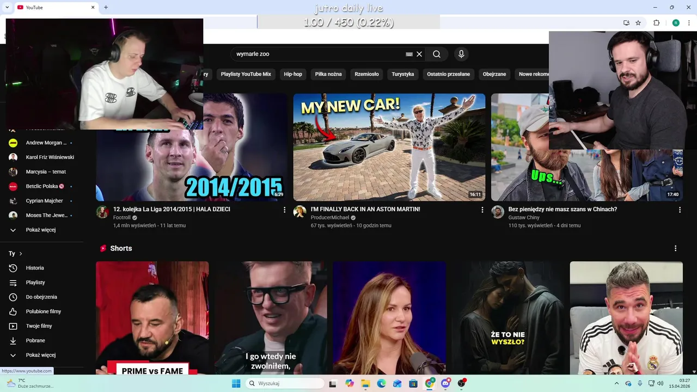This screenshot has height=392, width=697.
Task: Open the title 'Bez pieniędzy nie masz szans w Chinach?'
Action: click(x=563, y=209)
